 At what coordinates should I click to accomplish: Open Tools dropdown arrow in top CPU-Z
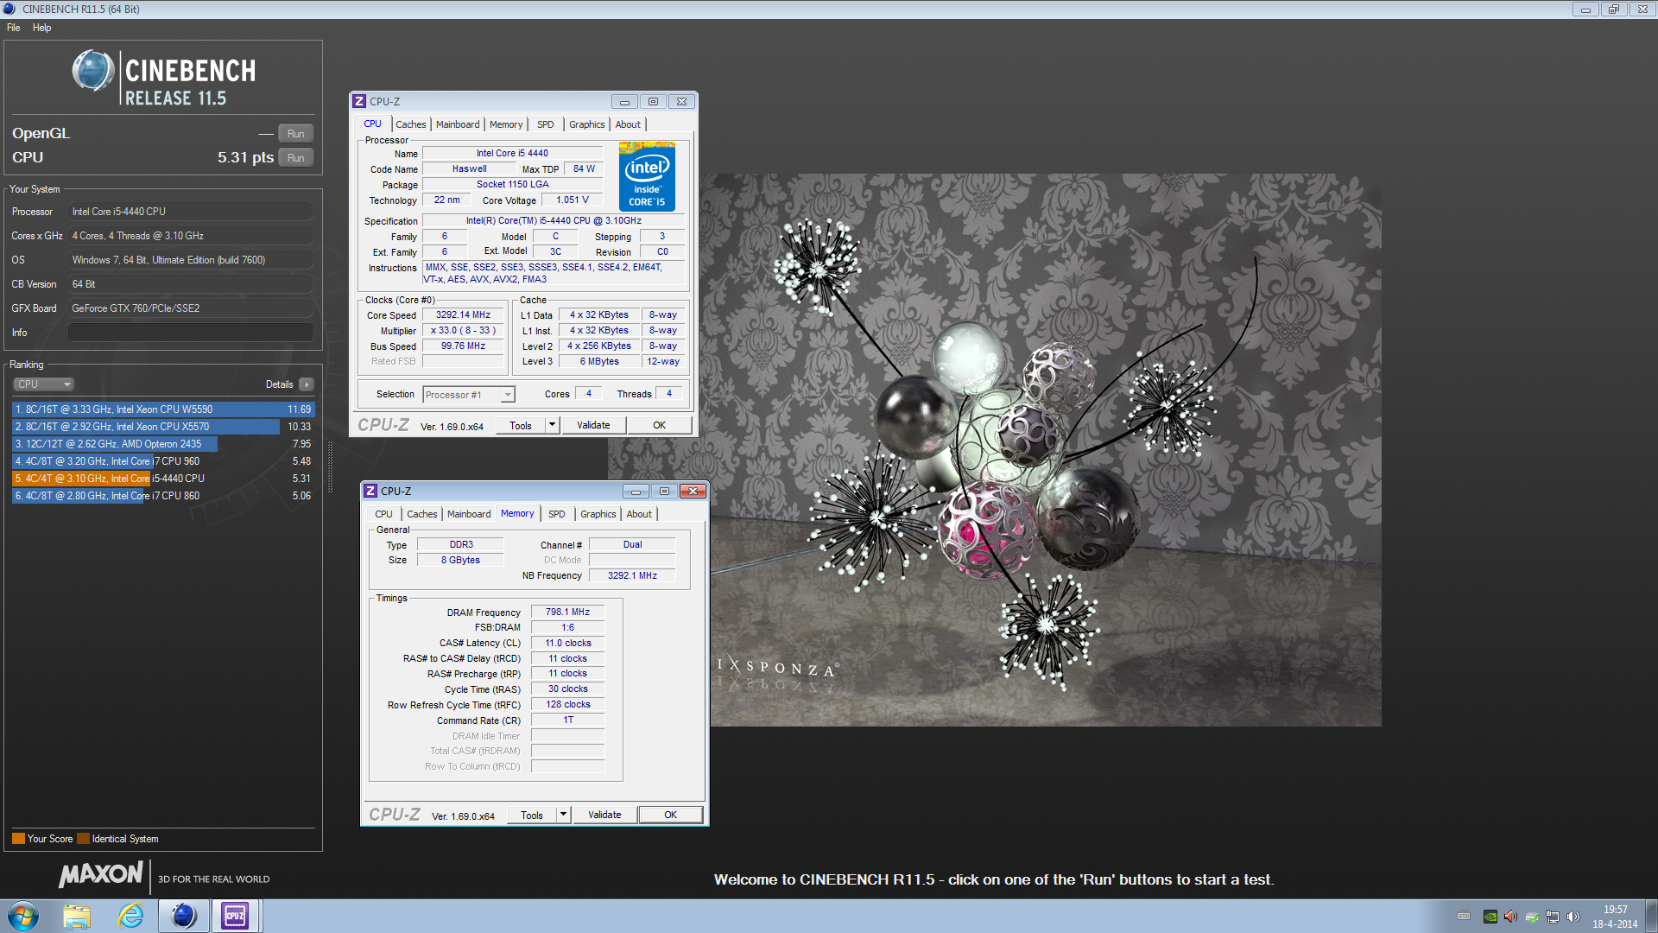[x=553, y=425]
